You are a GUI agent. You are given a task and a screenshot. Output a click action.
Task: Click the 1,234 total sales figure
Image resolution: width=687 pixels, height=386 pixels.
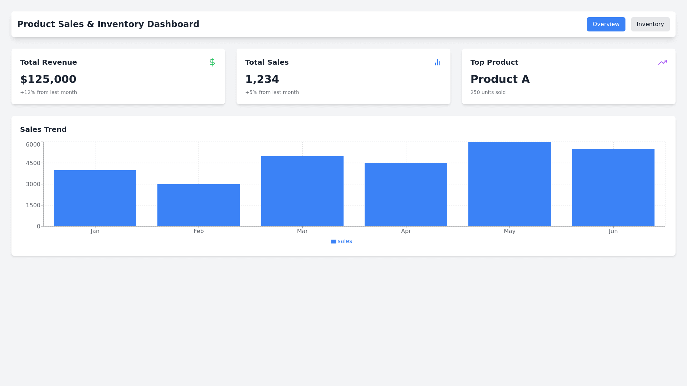click(x=262, y=79)
